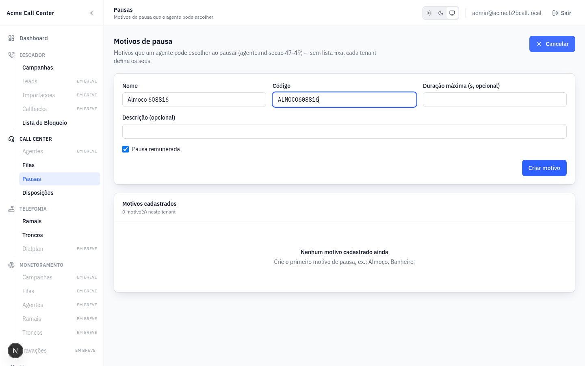This screenshot has height=366, width=585.
Task: Click the Monitoramento radar icon
Action: point(11,265)
